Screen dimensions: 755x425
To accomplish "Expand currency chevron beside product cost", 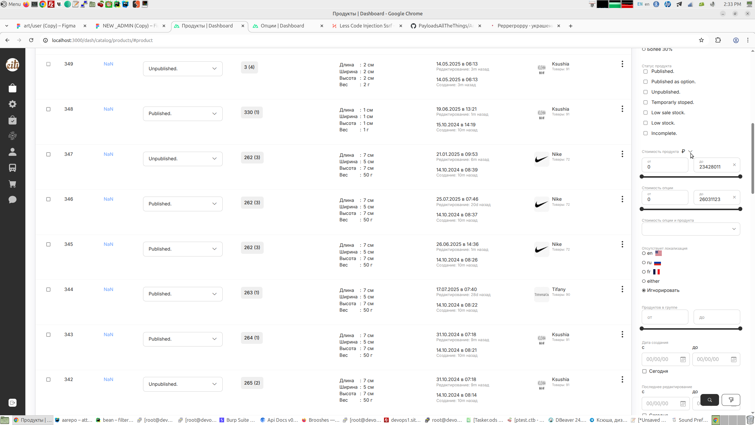I will pos(690,151).
